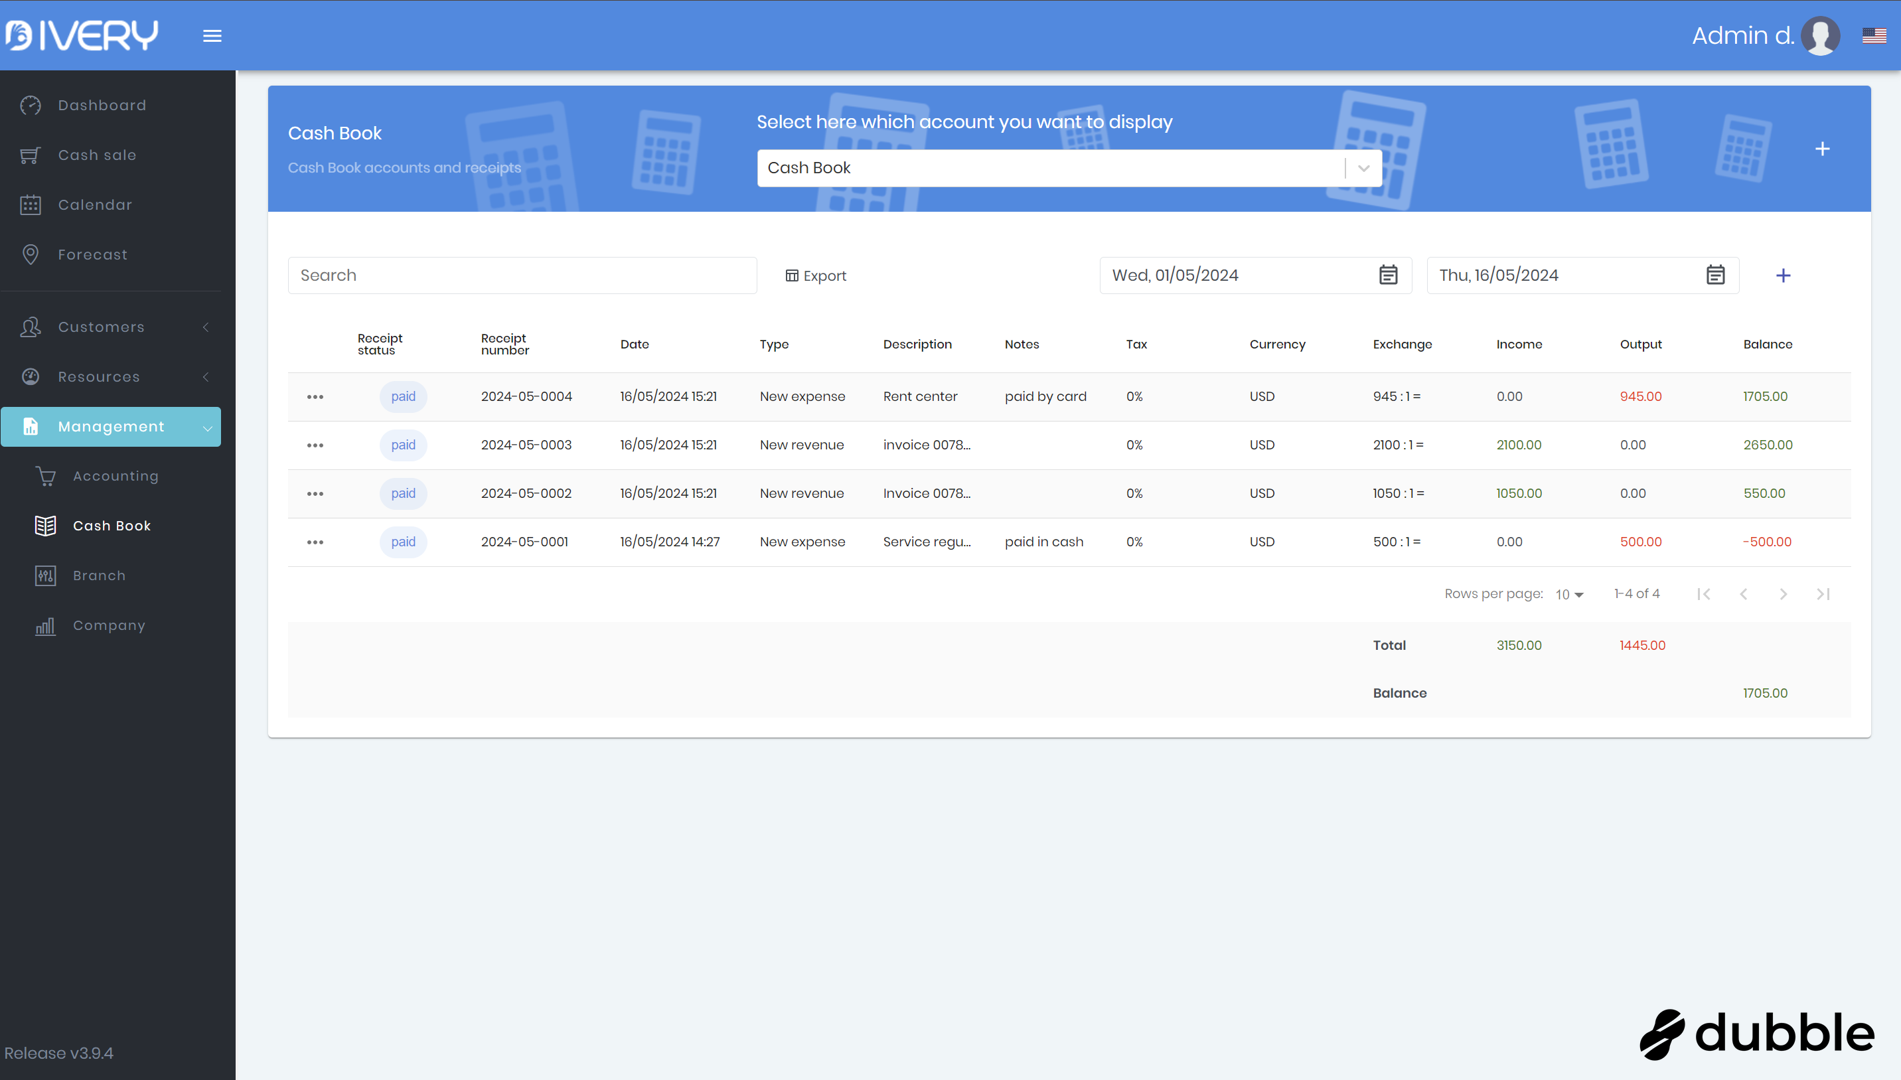The image size is (1901, 1080).
Task: Click the Search input field
Action: tap(522, 275)
